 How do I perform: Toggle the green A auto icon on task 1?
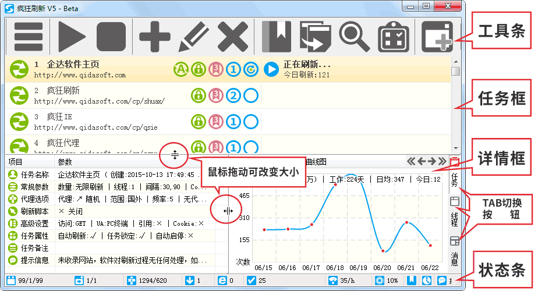tap(181, 69)
